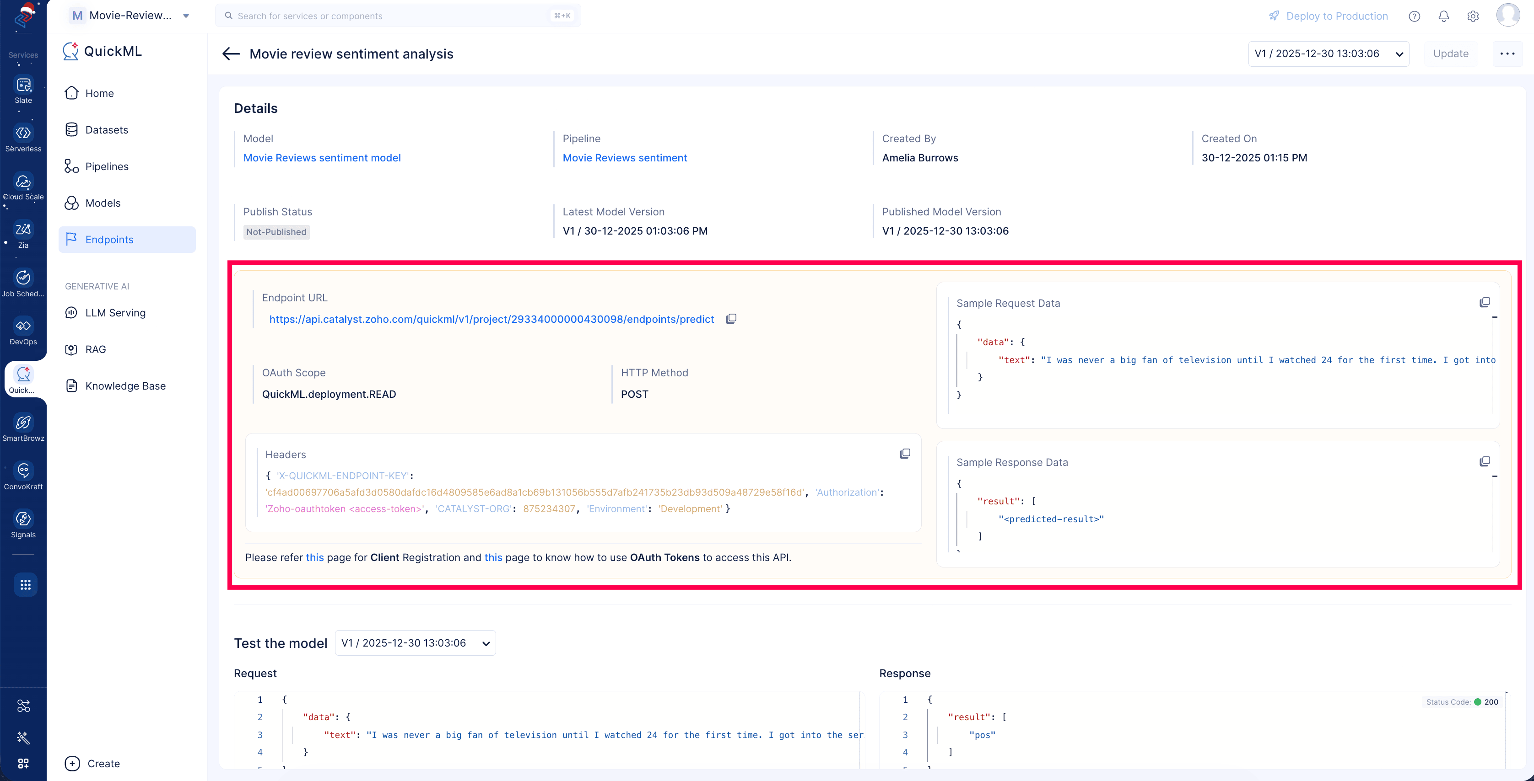The width and height of the screenshot is (1534, 781).
Task: Copy the Headers content
Action: [905, 454]
